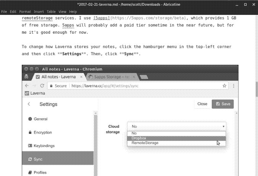The width and height of the screenshot is (258, 176).
Task: Click the Settings sidebar scrollbar
Action: click(96, 145)
